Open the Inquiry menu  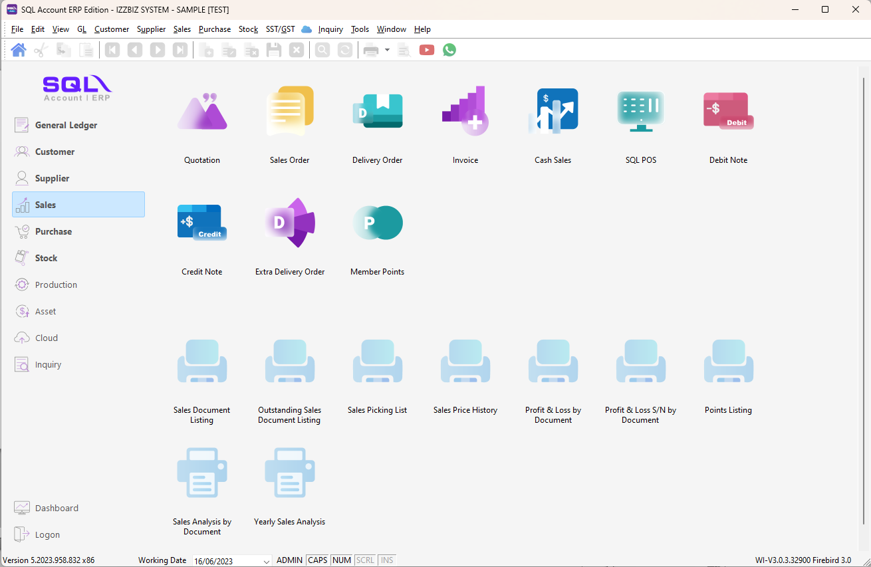tap(330, 29)
